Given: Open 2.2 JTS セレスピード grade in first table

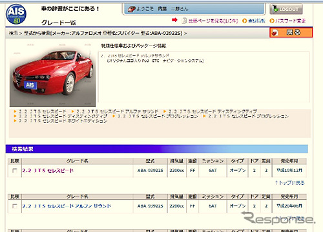Looking at the screenshot, I should [48, 171].
